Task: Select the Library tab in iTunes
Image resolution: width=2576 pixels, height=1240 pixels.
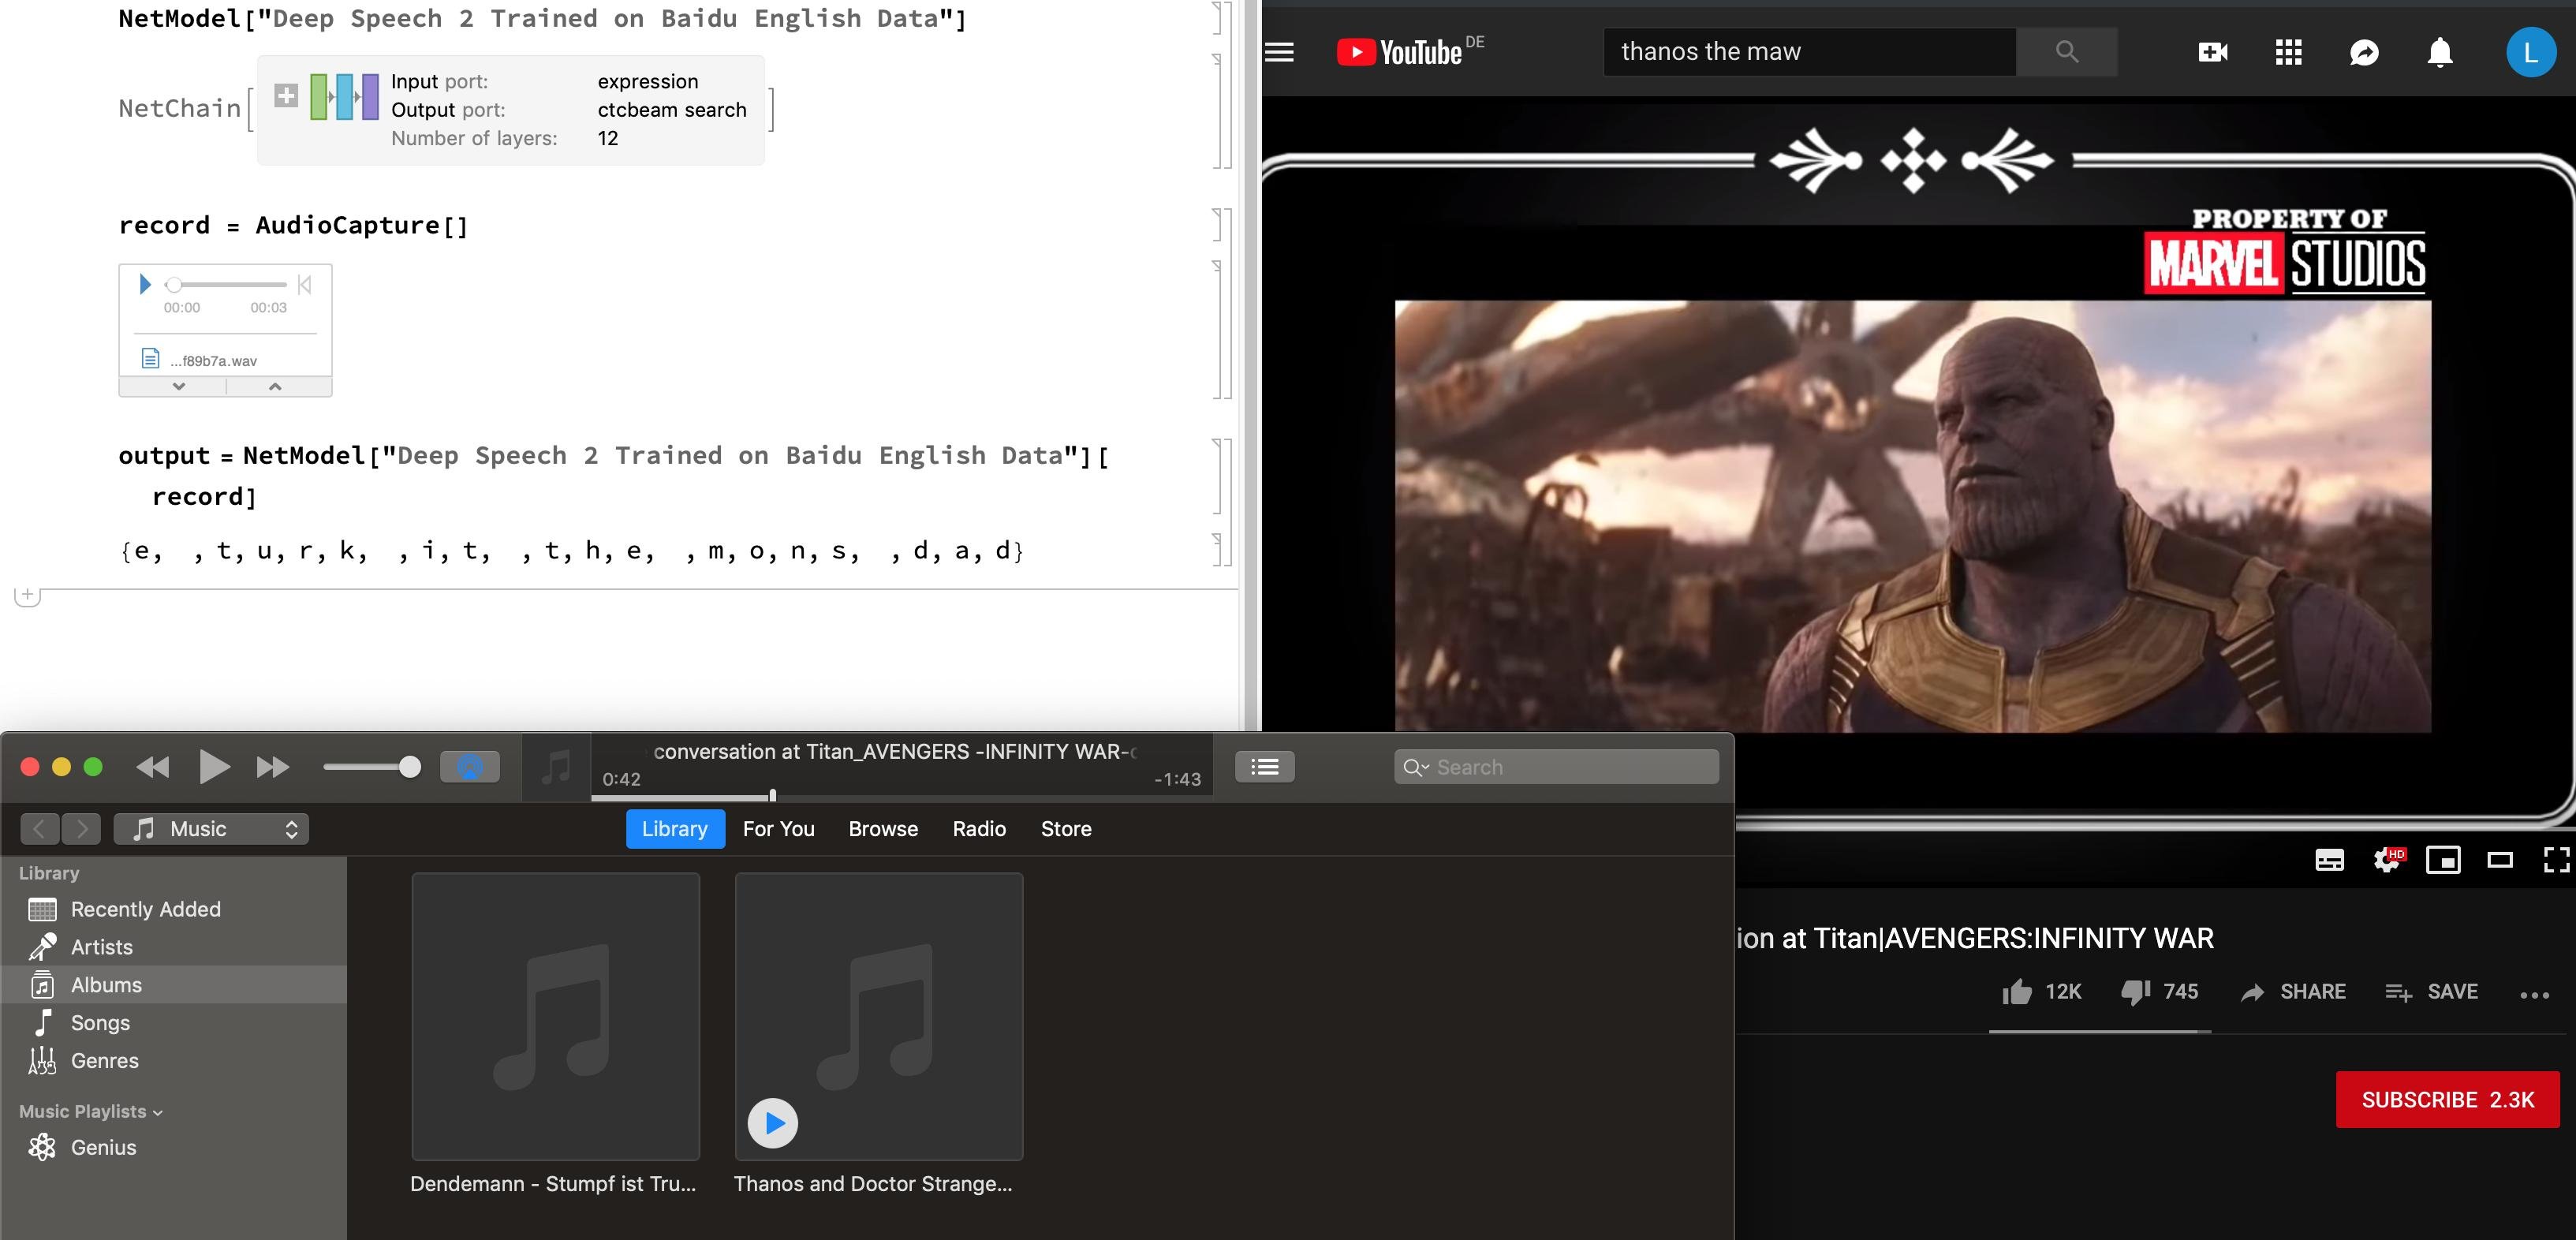Action: click(675, 829)
